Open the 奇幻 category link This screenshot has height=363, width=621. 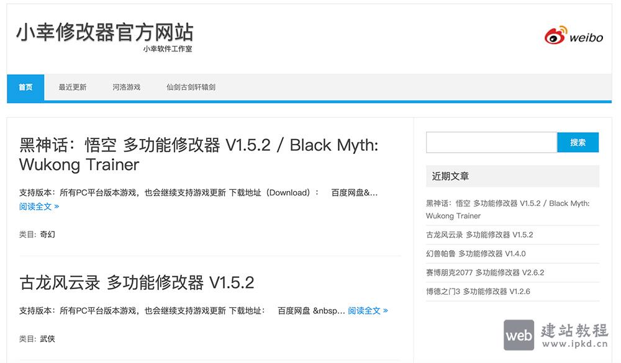click(x=48, y=235)
